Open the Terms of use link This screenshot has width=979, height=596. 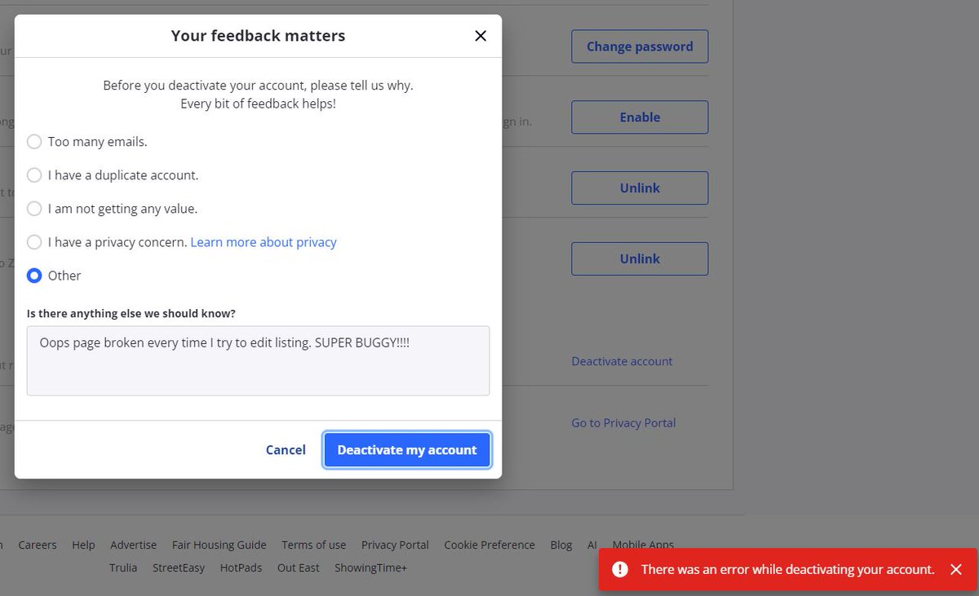pos(314,545)
